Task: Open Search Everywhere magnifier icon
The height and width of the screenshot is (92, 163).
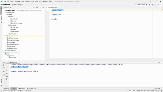Action: pyautogui.click(x=161, y=5)
